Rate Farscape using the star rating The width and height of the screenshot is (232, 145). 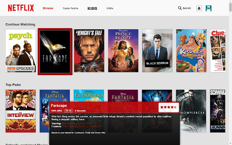coord(169,107)
